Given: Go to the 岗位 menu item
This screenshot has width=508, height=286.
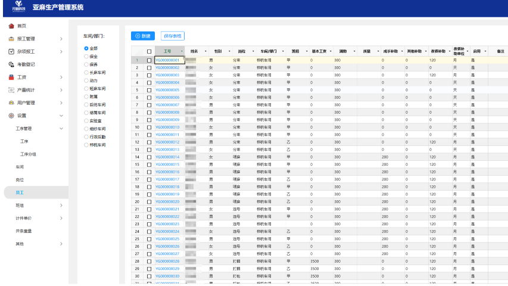Looking at the screenshot, I should [20, 180].
